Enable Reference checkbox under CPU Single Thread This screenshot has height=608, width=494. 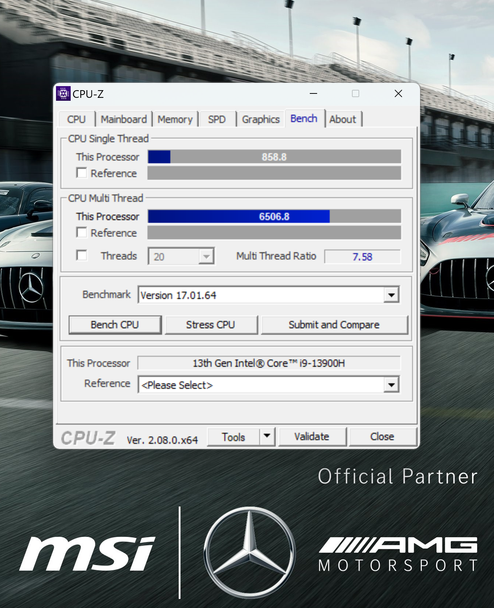pyautogui.click(x=82, y=173)
